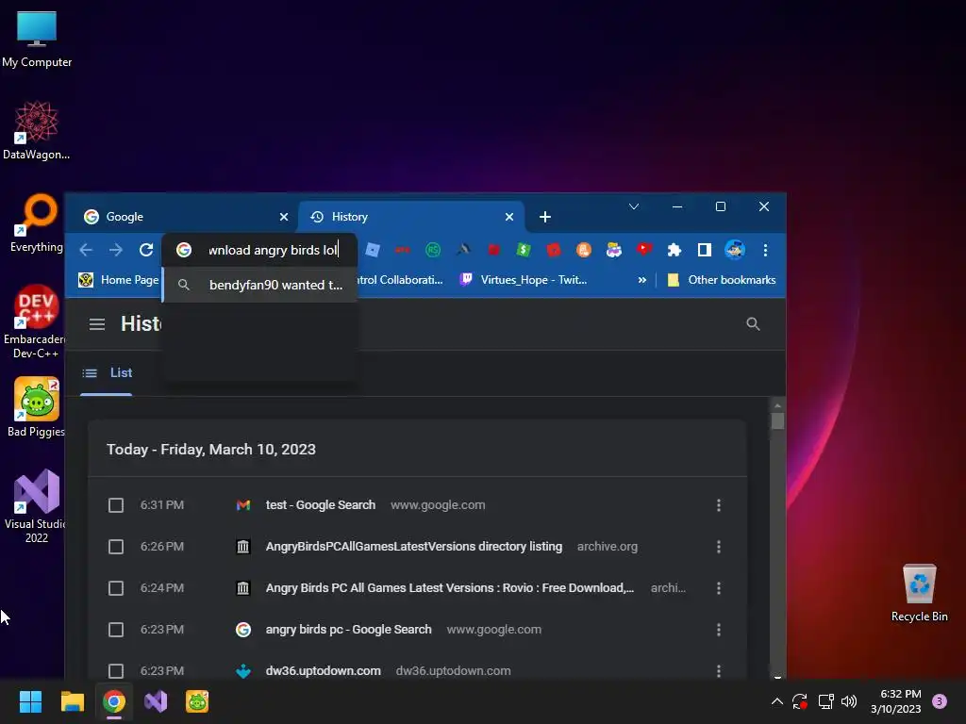This screenshot has height=724, width=966.
Task: Open the History page hamburger menu
Action: pyautogui.click(x=97, y=324)
